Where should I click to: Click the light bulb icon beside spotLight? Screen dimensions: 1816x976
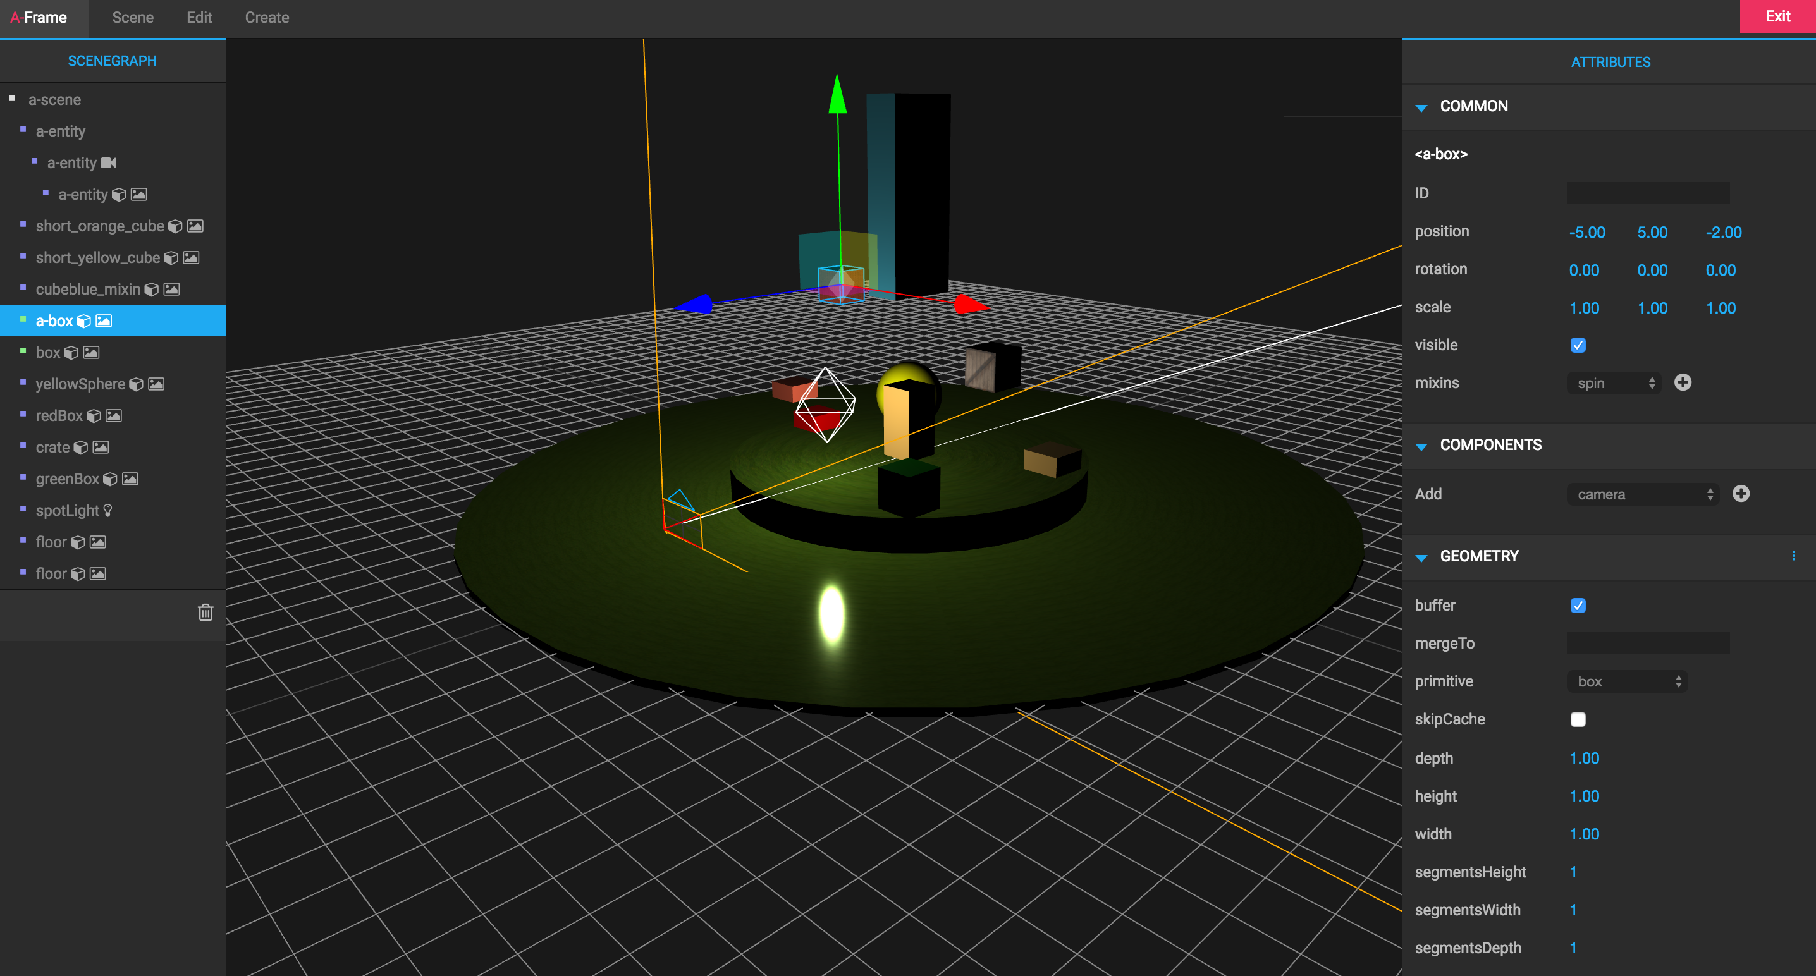[x=107, y=510]
